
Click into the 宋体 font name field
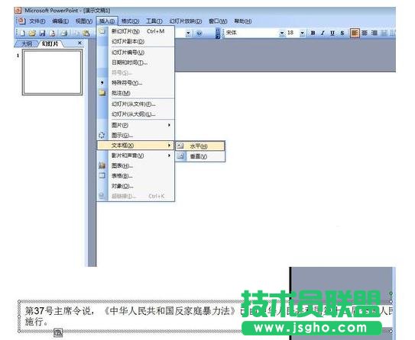tap(252, 33)
